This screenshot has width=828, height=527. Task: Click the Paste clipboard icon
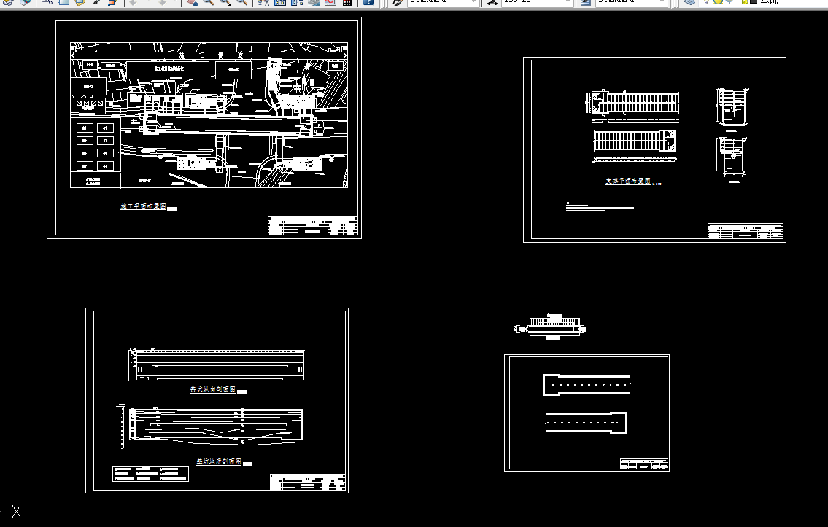80,1
